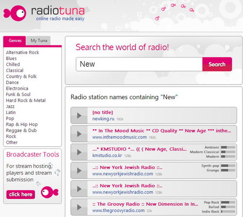Screen dimensions: 243x217
Task: Open the My Tuna tab
Action: [x=39, y=41]
